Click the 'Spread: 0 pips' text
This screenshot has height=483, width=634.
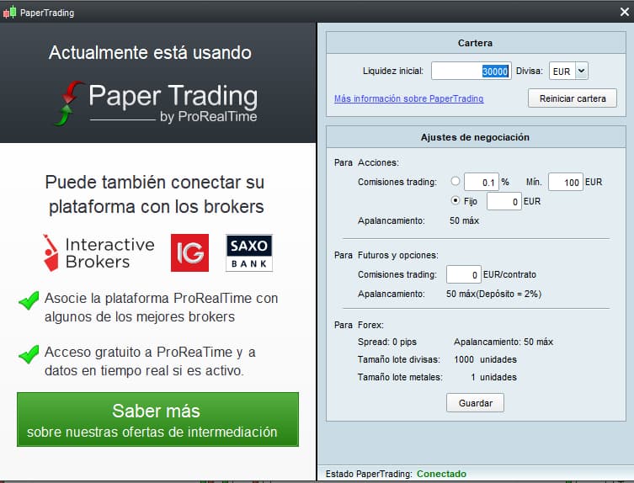point(387,342)
